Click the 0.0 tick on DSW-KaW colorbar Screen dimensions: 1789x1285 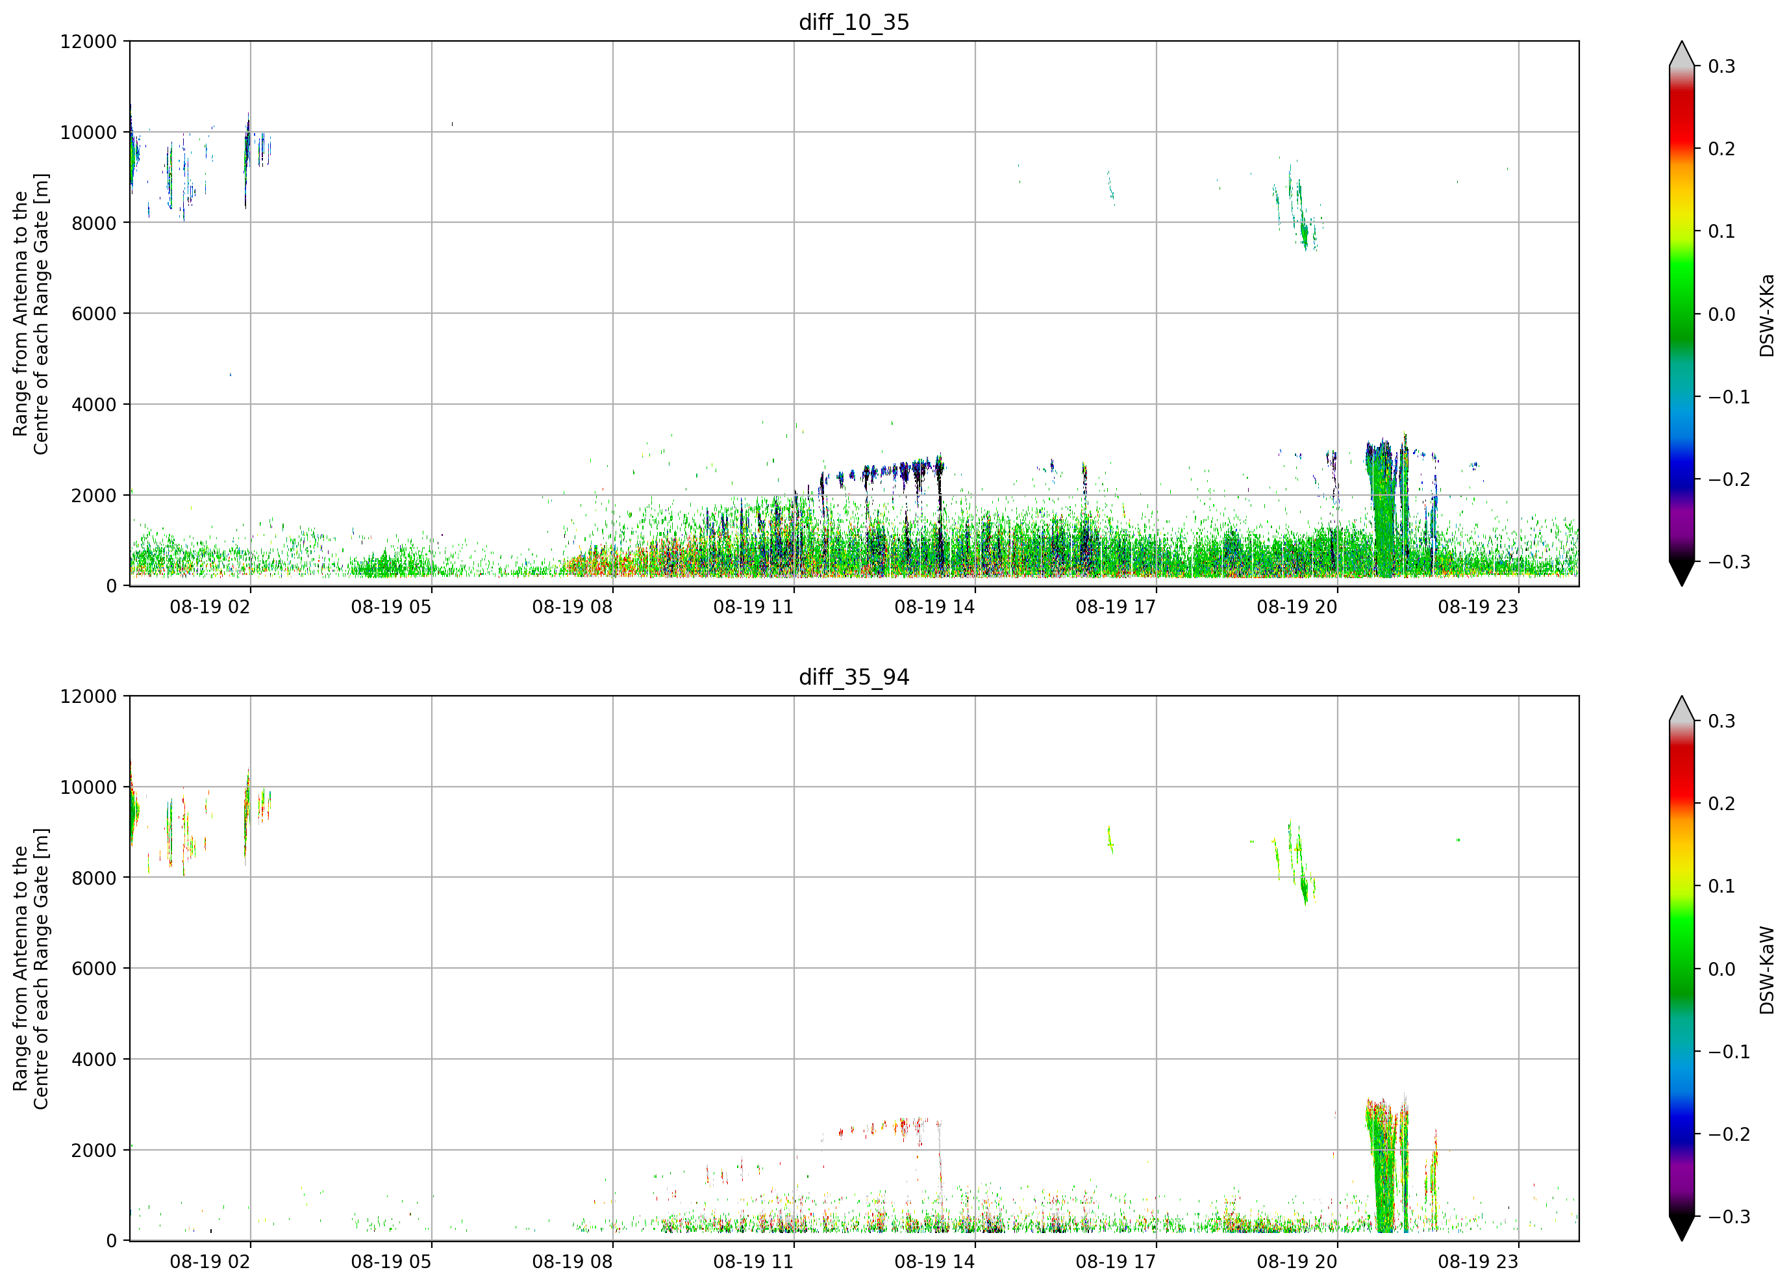tap(1721, 969)
